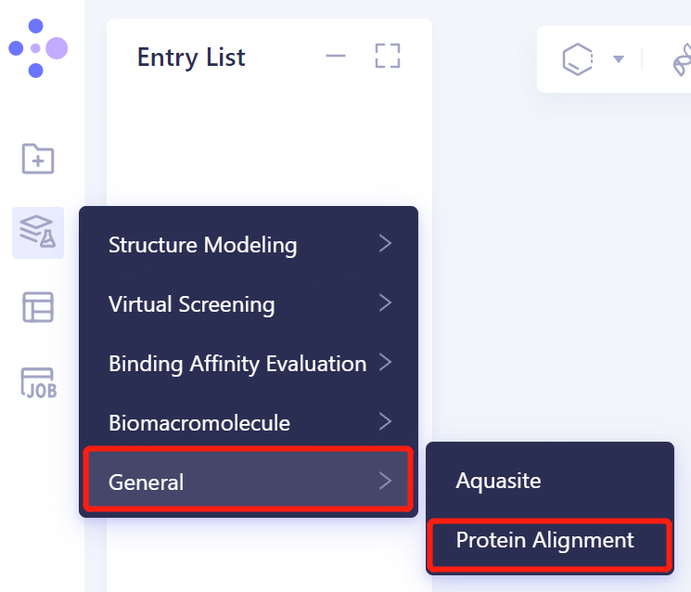The width and height of the screenshot is (691, 592).
Task: Open the JOB list icon
Action: [x=39, y=383]
